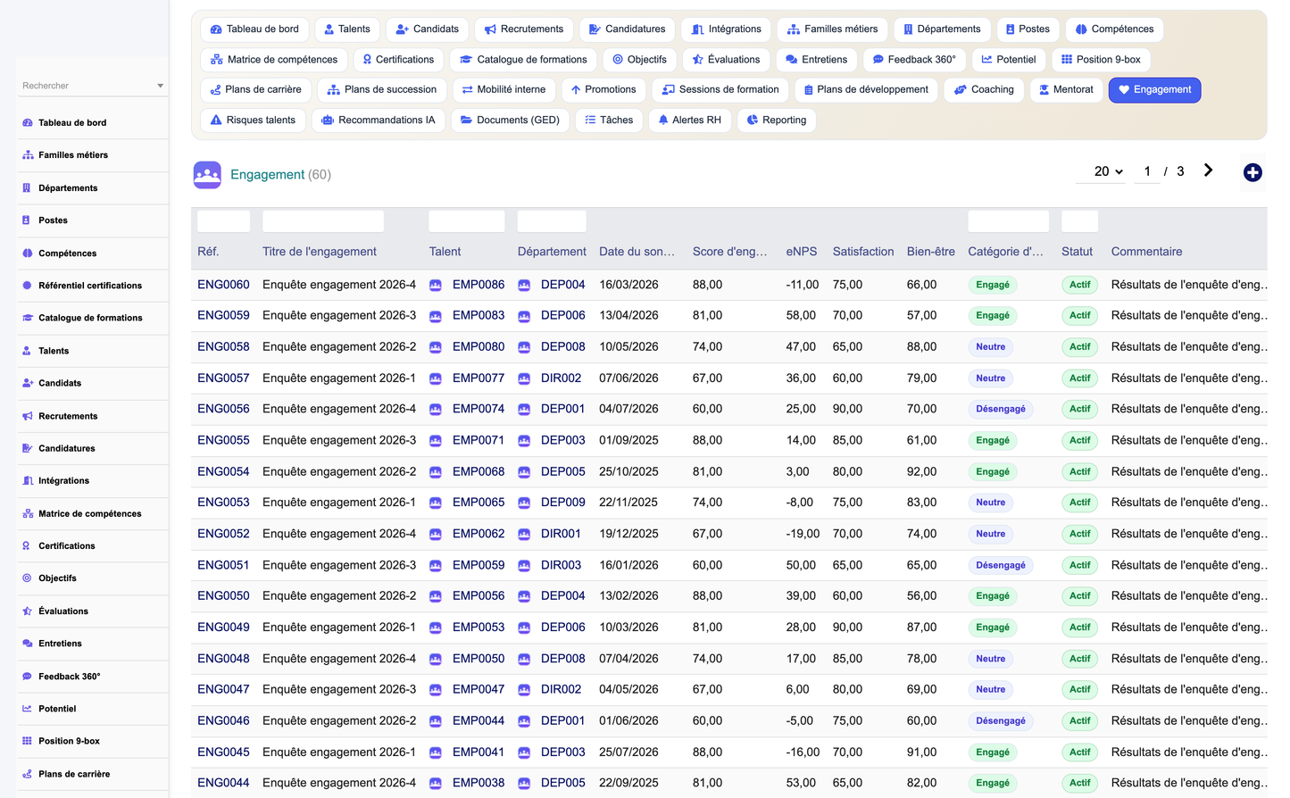
Task: Sort by the Satisfaction column header
Action: (863, 252)
